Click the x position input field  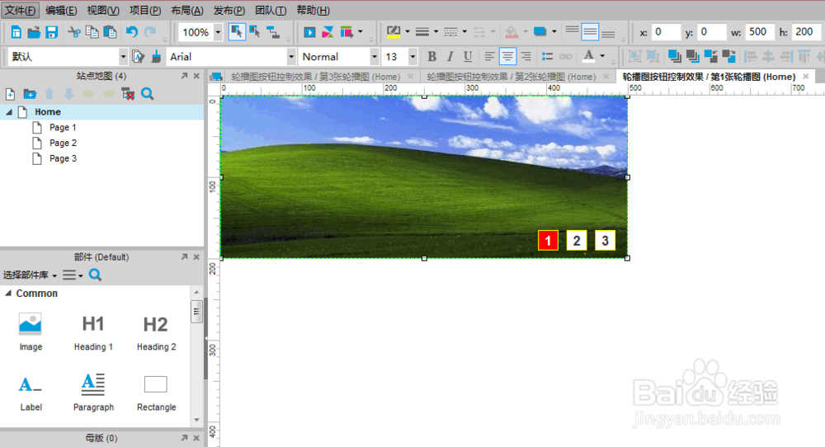point(666,32)
